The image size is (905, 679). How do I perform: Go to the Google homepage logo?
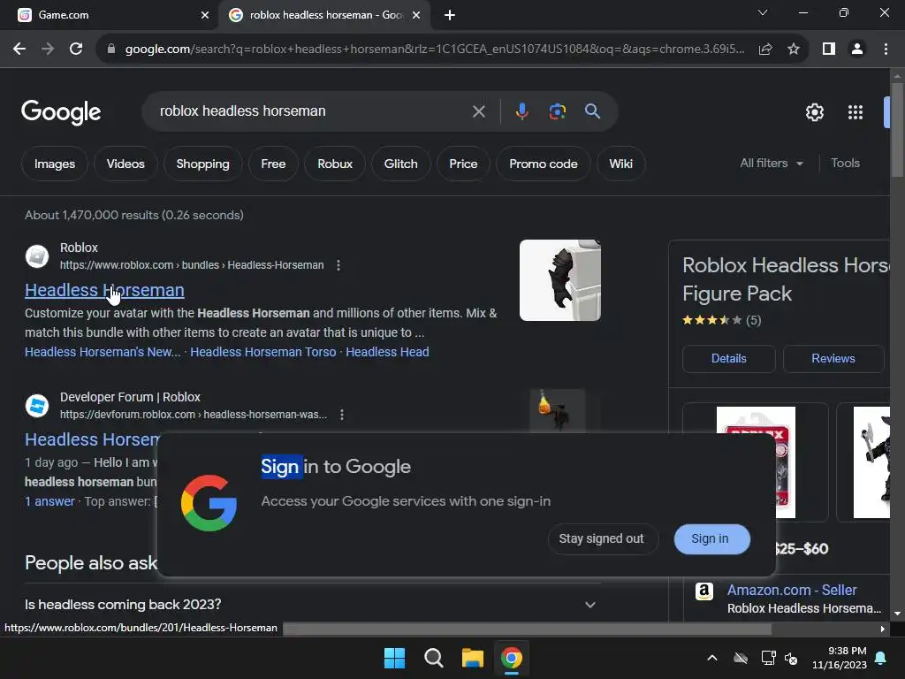click(61, 112)
